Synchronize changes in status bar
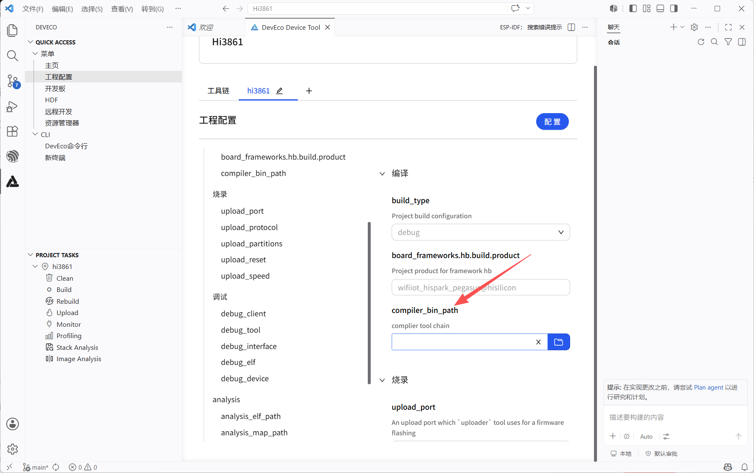The image size is (754, 473). click(x=56, y=467)
